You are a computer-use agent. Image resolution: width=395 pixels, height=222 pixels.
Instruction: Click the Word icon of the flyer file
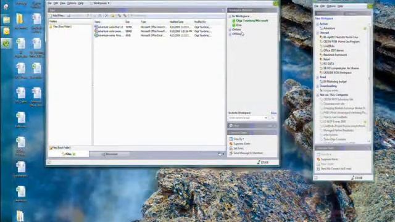[x=96, y=27]
